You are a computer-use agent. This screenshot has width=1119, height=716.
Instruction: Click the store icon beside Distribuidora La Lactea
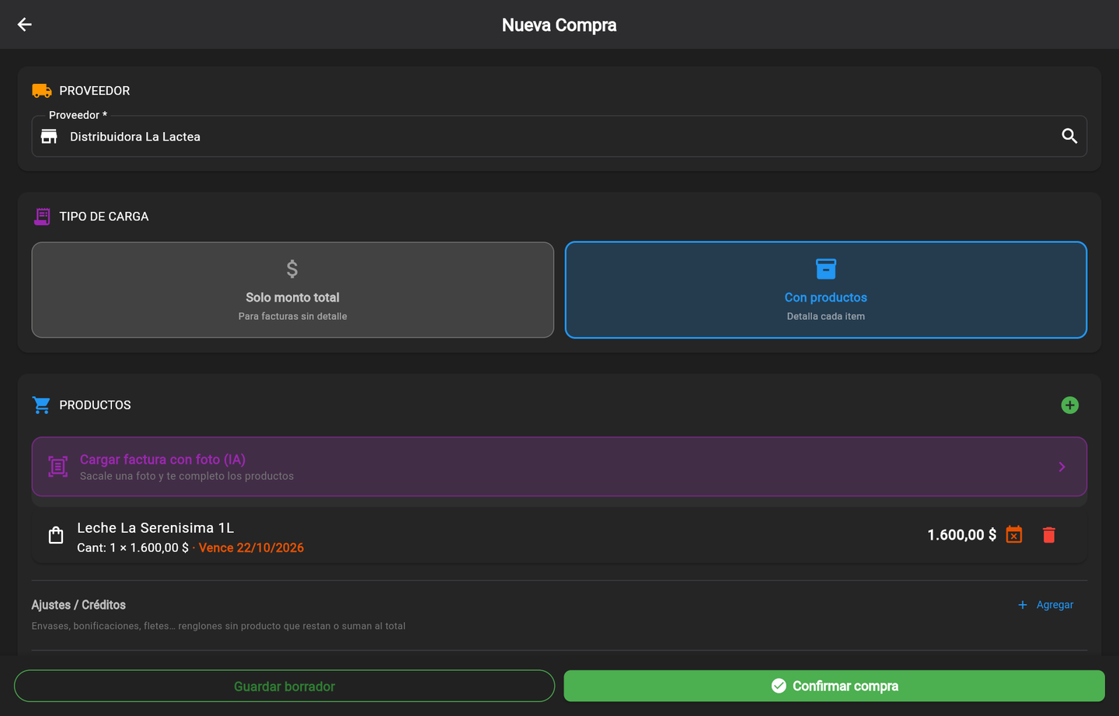click(49, 137)
